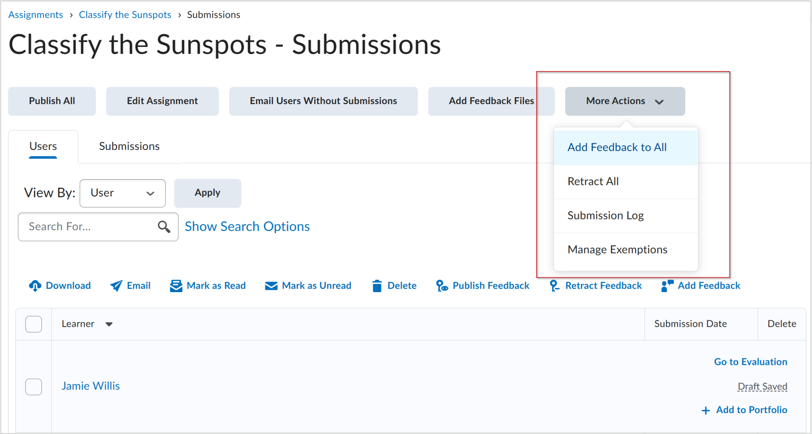Toggle the Learner column sort arrow

pos(109,324)
